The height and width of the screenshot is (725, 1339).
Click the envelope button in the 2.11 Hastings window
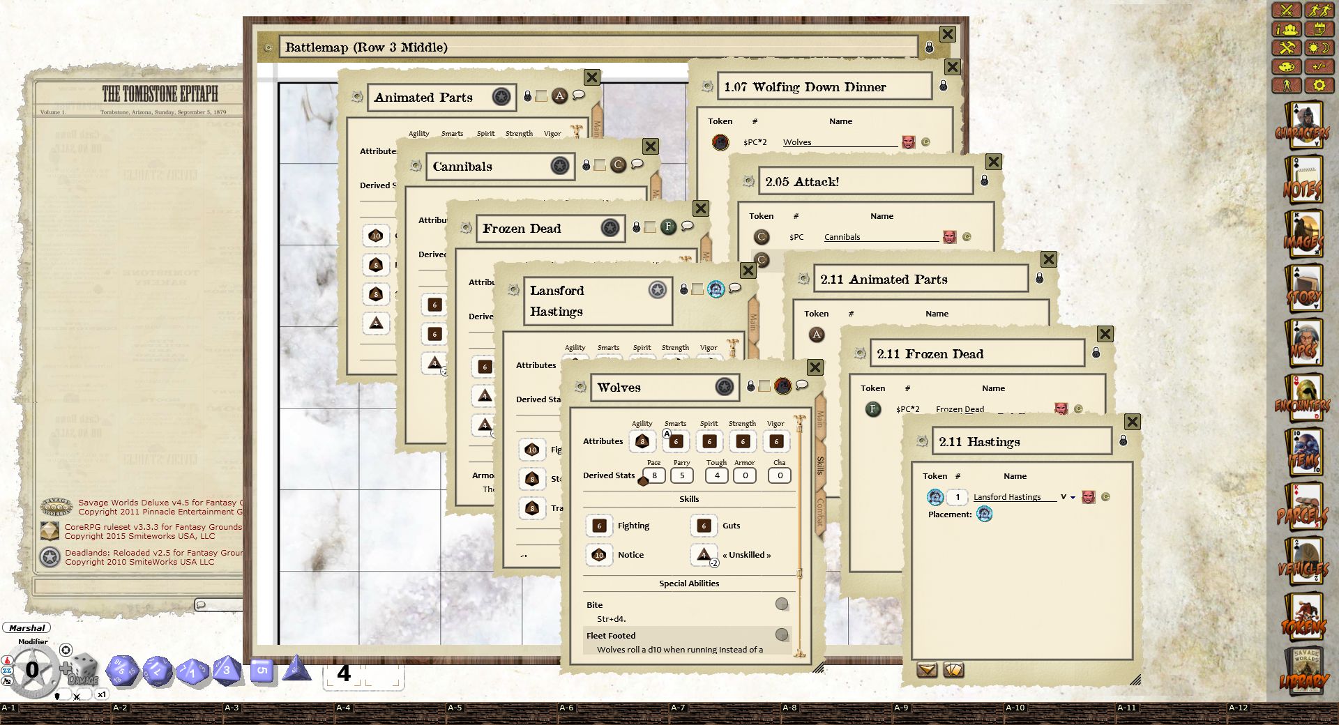tap(926, 671)
